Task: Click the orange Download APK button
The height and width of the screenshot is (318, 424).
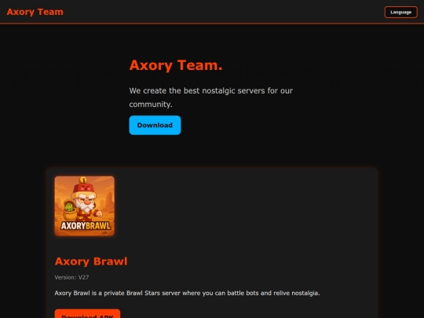Action: 87,313
